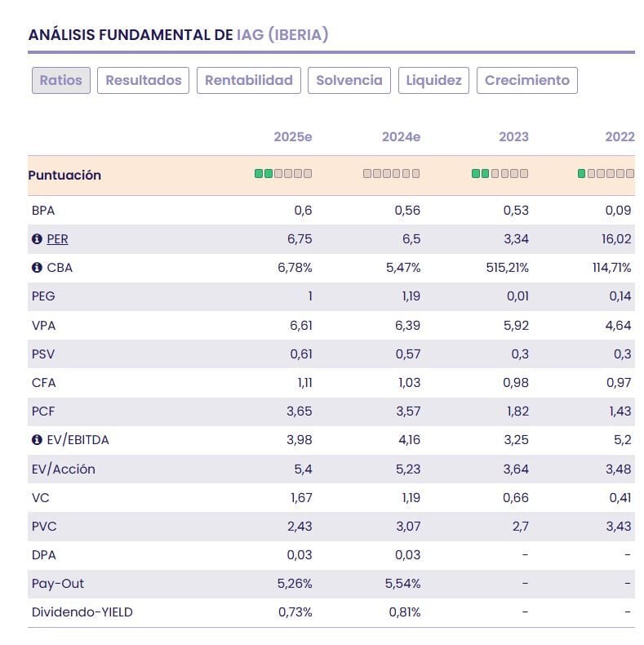Image resolution: width=644 pixels, height=645 pixels.
Task: Open the Liquidez tab
Action: 433,80
